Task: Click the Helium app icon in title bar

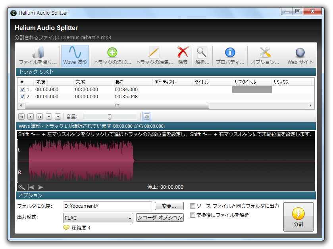Action: click(x=13, y=13)
